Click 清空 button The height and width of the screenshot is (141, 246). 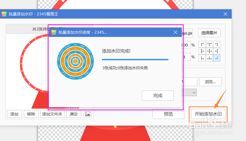(x=74, y=114)
